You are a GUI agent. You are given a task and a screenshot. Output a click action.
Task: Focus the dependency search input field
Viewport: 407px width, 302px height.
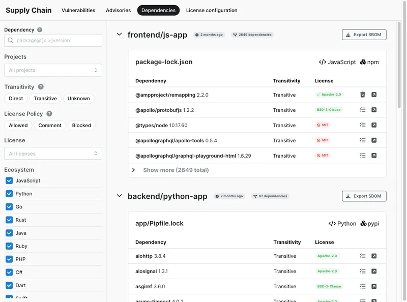(x=56, y=41)
